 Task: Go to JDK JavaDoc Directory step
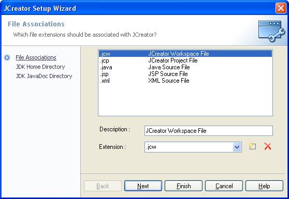click(x=44, y=76)
